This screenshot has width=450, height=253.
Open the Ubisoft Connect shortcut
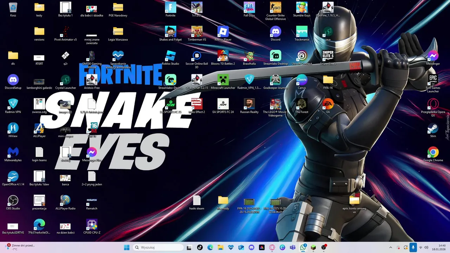(x=302, y=58)
